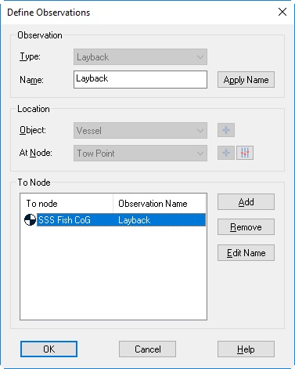Select the SSS Fish CoG row
Screen dimensions: 295x369
tap(115, 220)
